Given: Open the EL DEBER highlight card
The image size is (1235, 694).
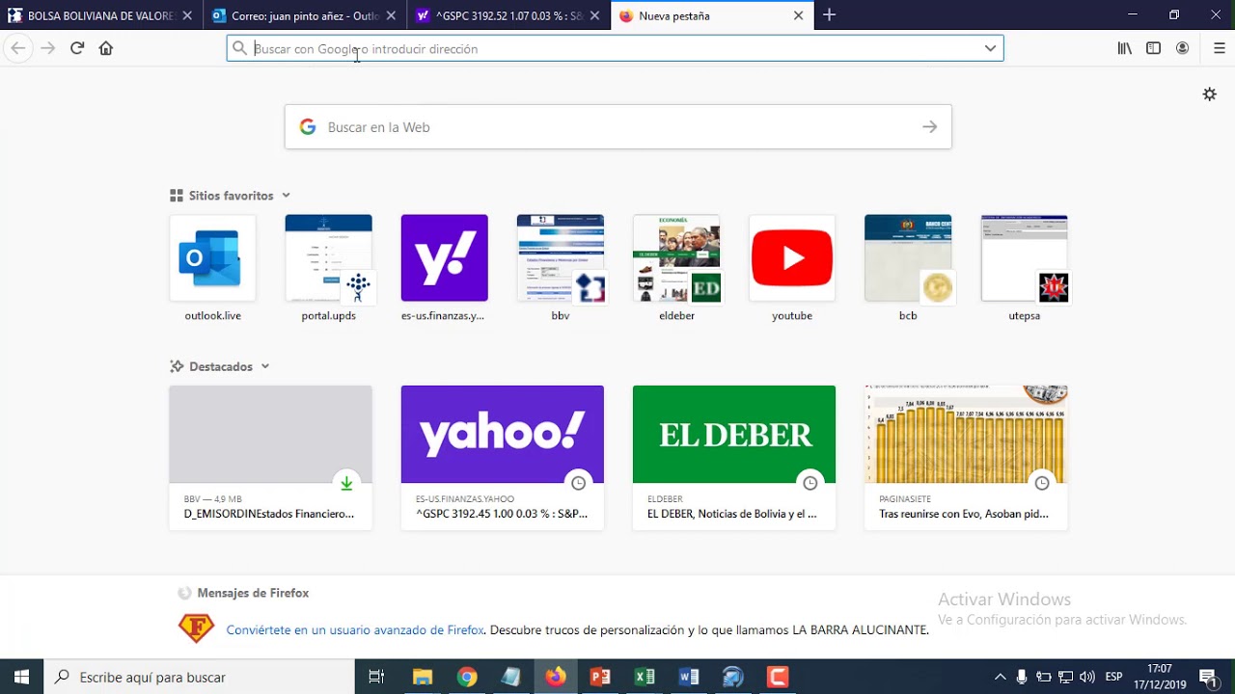Looking at the screenshot, I should 734,458.
